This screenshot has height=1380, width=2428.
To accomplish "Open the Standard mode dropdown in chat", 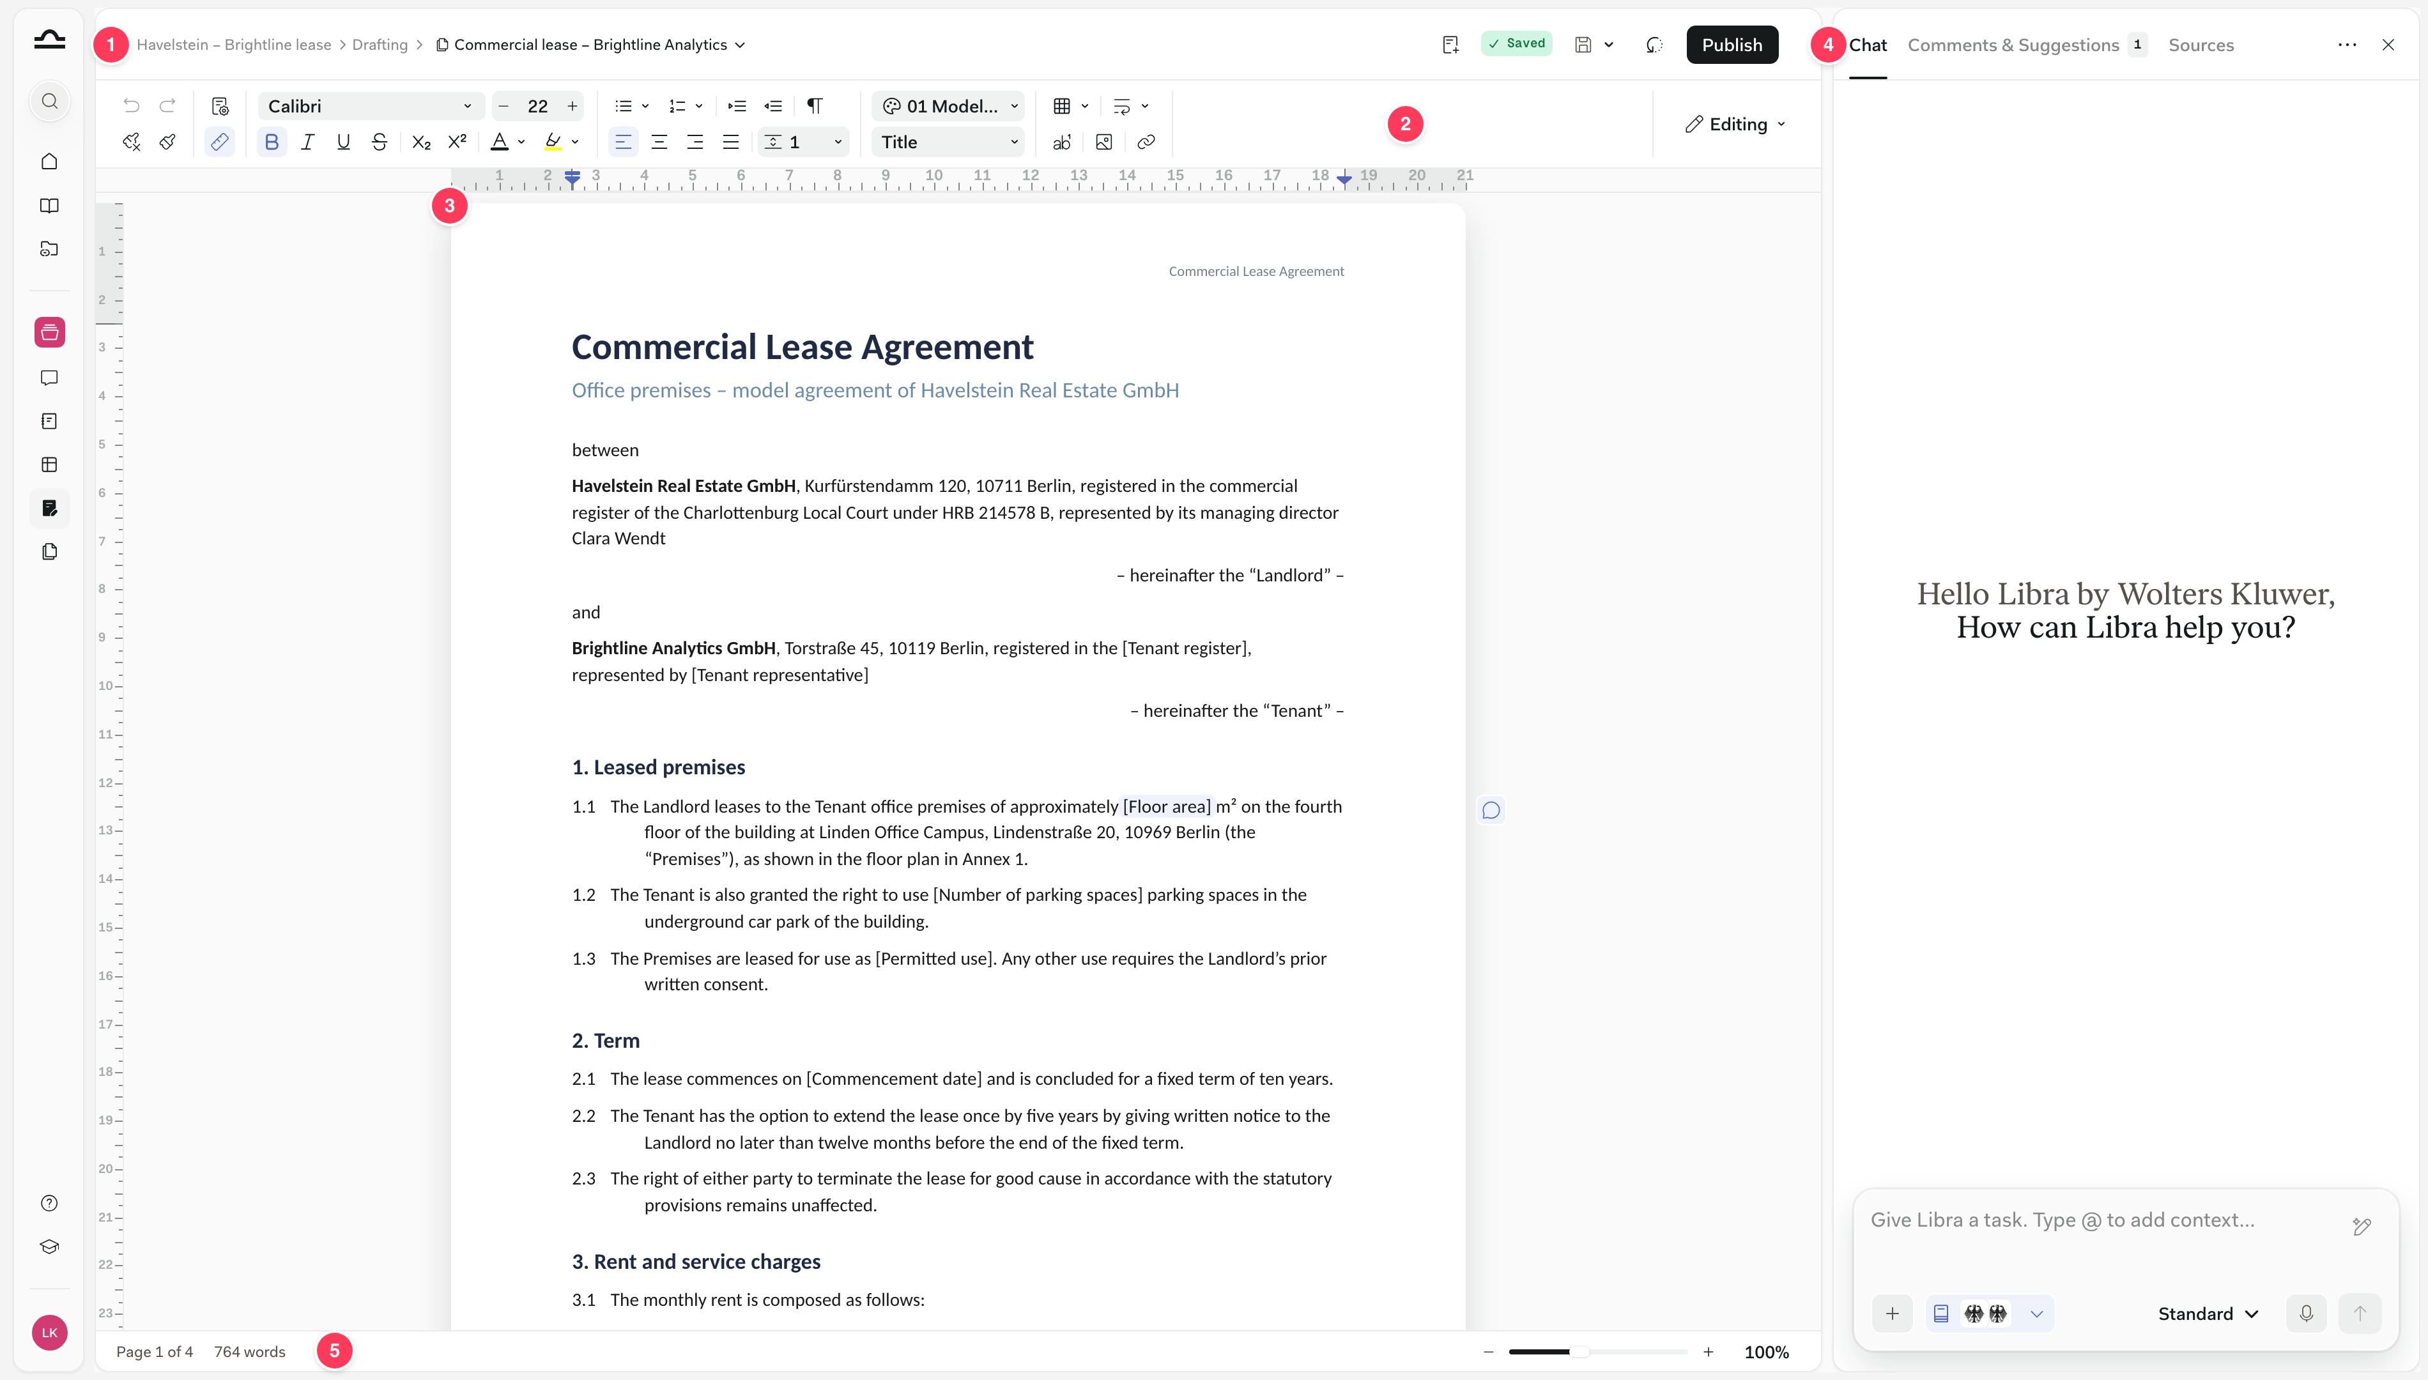I will pos(2208,1314).
